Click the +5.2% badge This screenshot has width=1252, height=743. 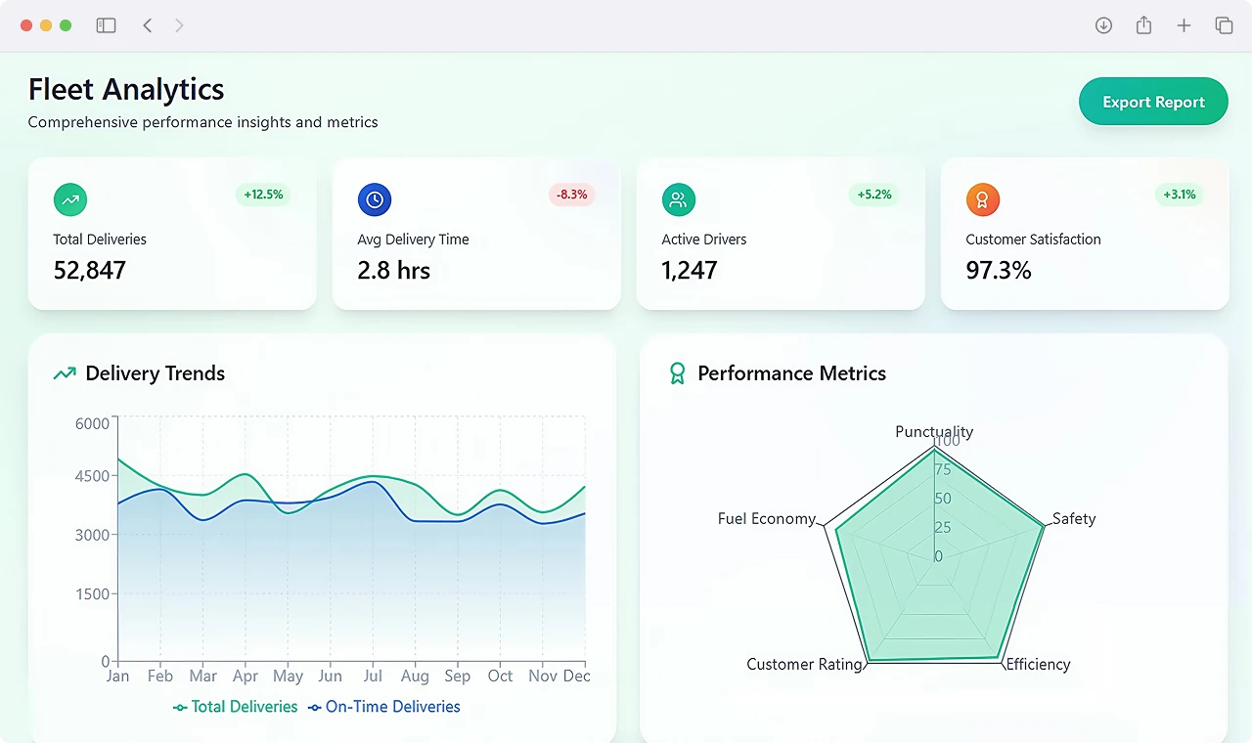874,195
